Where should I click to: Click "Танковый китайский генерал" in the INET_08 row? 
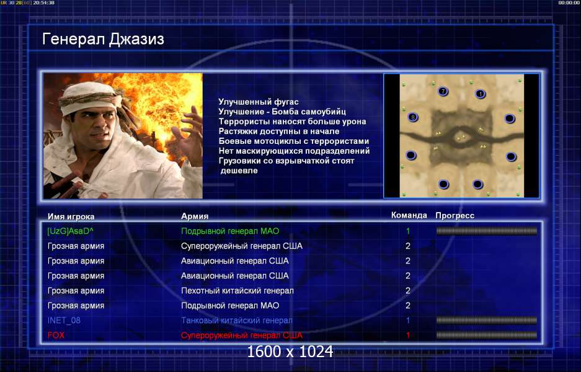point(236,321)
